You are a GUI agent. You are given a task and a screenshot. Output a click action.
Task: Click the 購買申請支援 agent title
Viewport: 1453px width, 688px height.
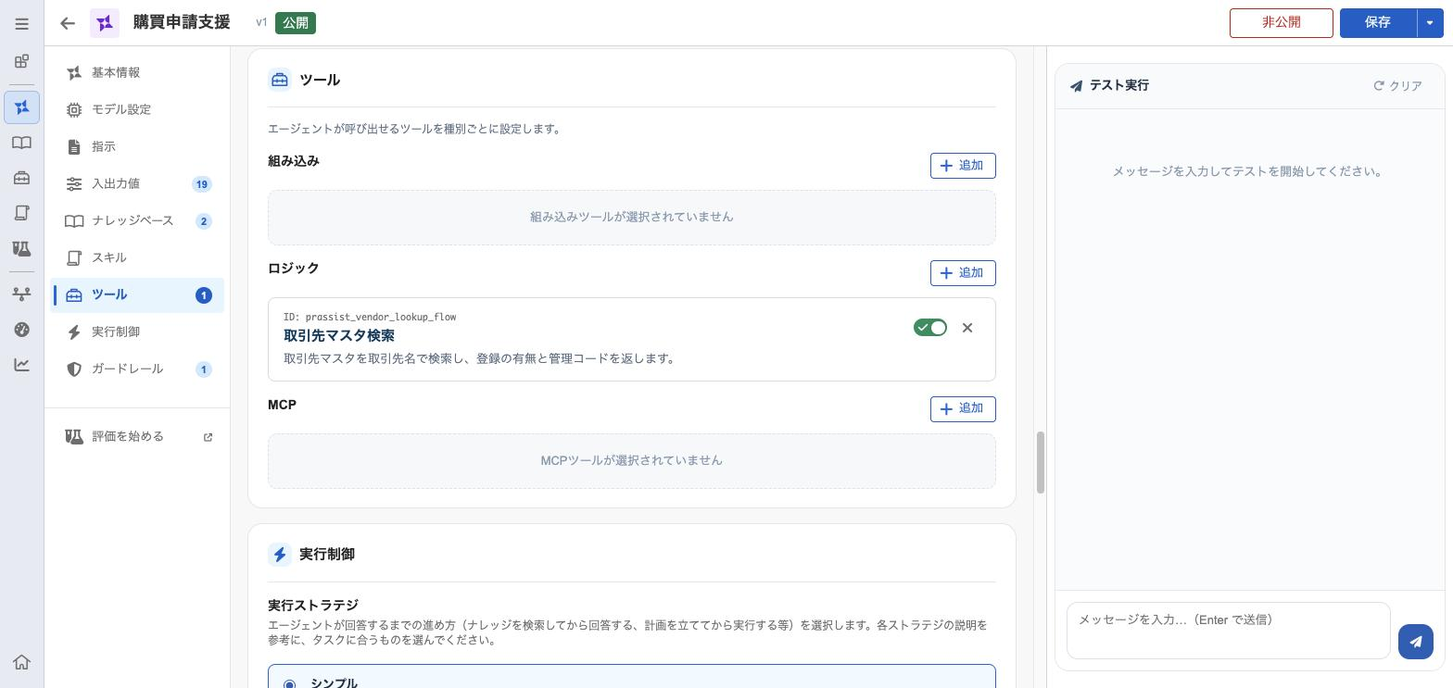(x=182, y=22)
